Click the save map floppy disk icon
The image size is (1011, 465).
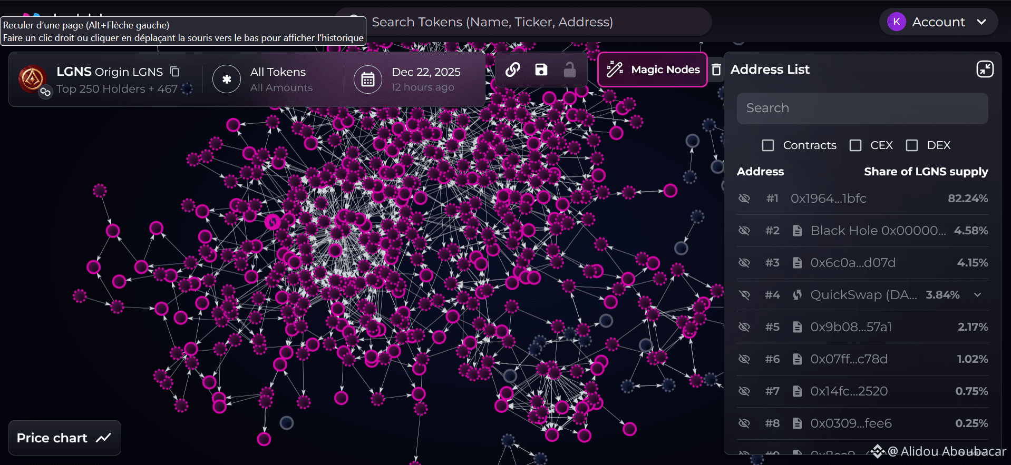coord(541,70)
